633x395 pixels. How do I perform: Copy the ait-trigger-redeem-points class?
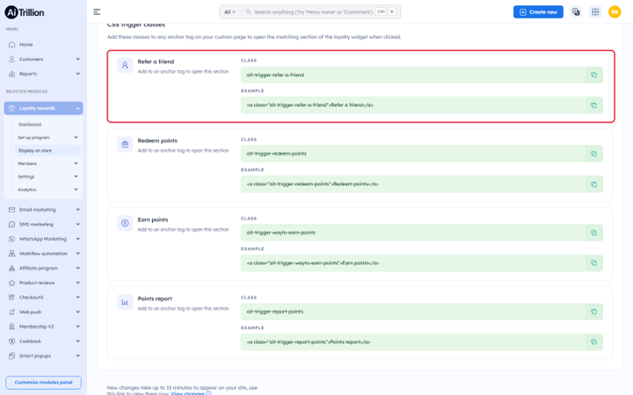pos(593,154)
